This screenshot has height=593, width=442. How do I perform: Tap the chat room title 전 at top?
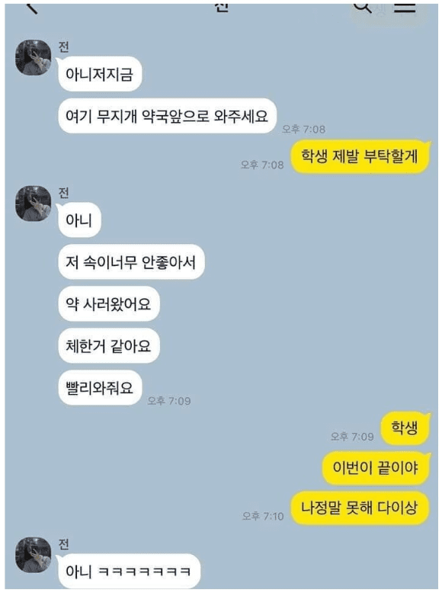[222, 8]
